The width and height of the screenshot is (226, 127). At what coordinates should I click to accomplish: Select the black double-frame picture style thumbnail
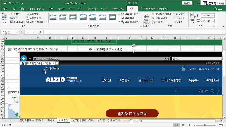coord(113,18)
